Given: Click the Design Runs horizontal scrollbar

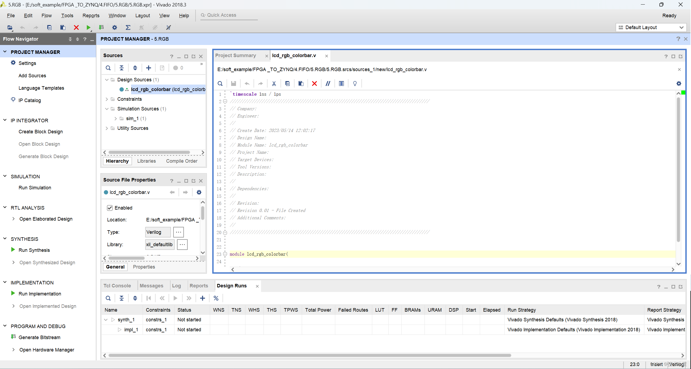Looking at the screenshot, I should (310, 356).
